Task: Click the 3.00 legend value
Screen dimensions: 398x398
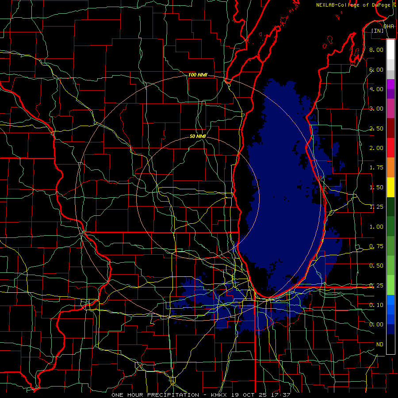Action: pos(376,109)
